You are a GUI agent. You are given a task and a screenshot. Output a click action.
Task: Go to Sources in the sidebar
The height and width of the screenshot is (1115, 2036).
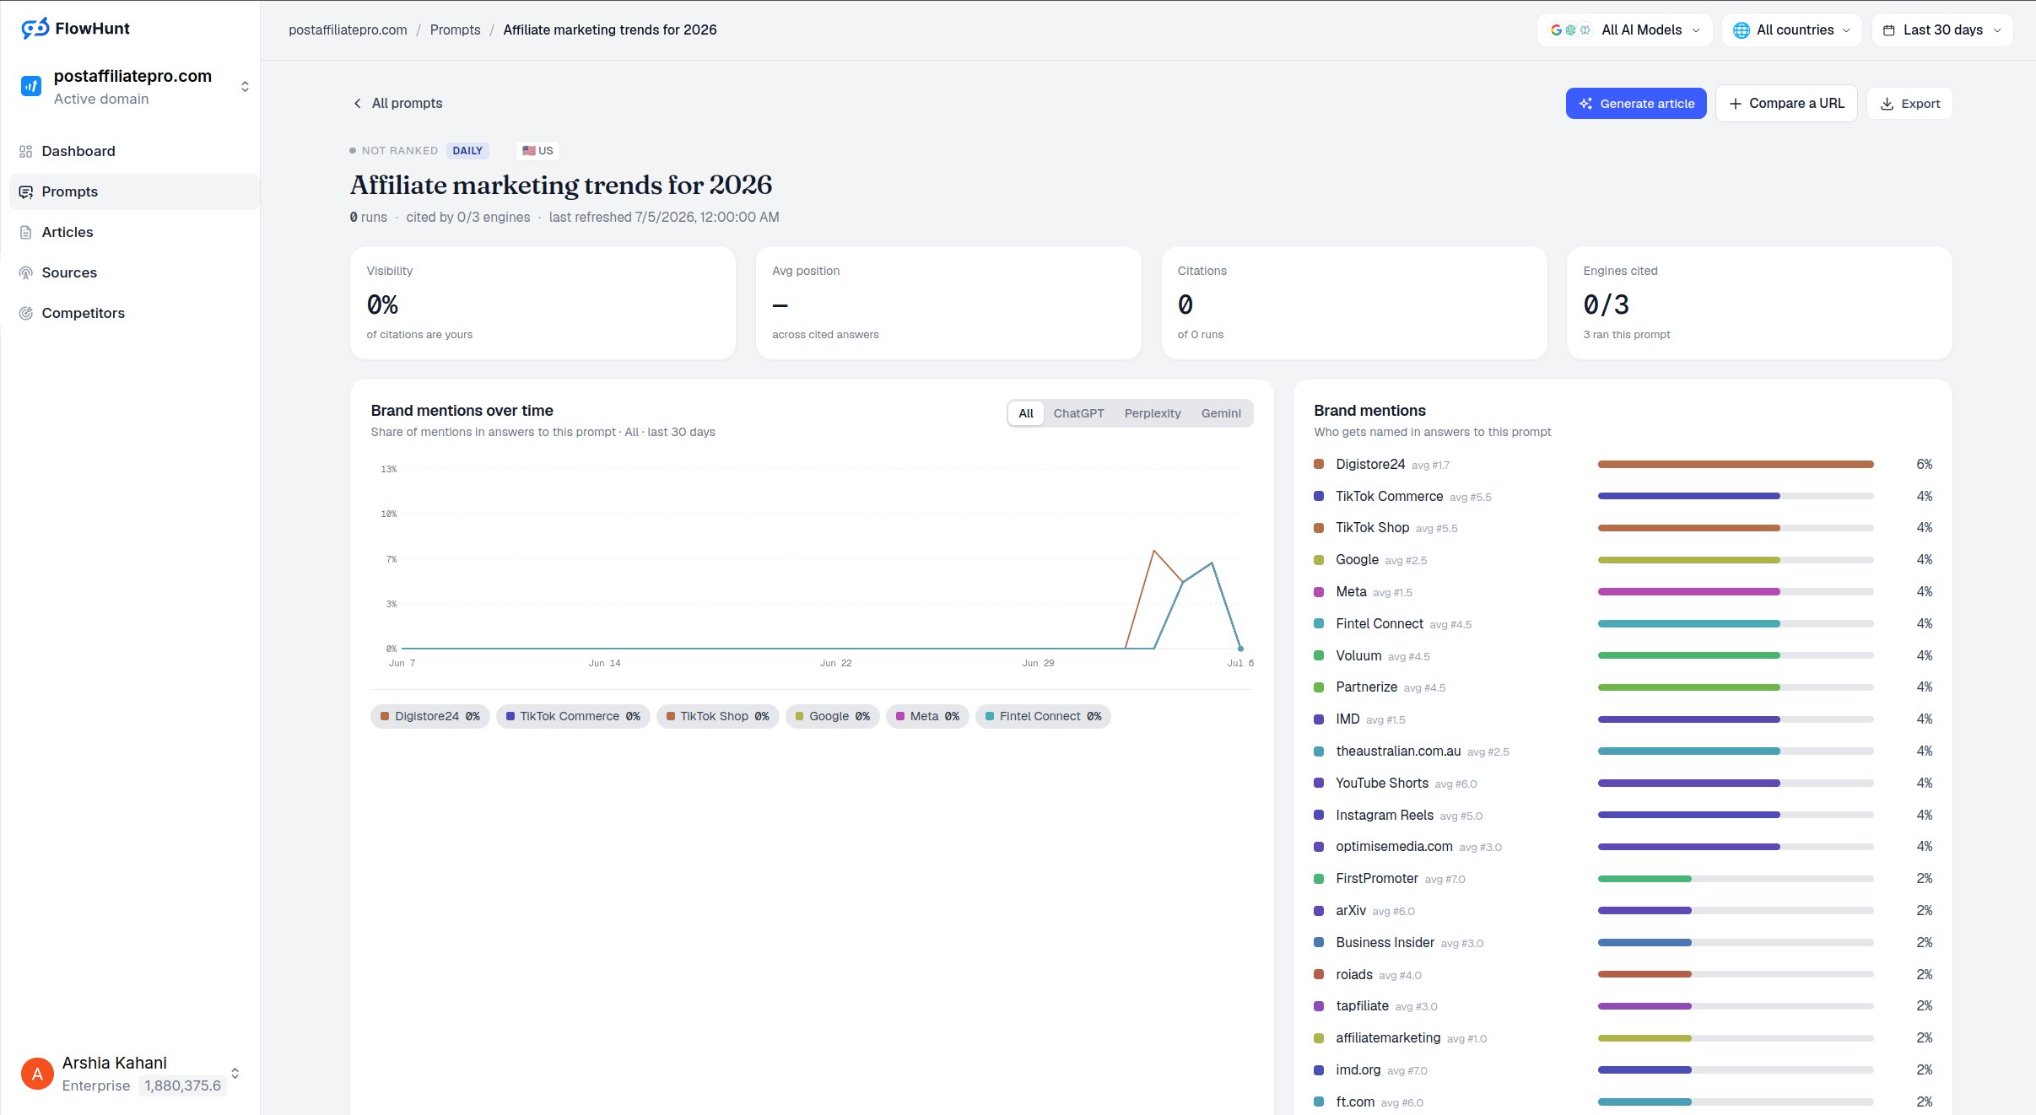tap(134, 272)
